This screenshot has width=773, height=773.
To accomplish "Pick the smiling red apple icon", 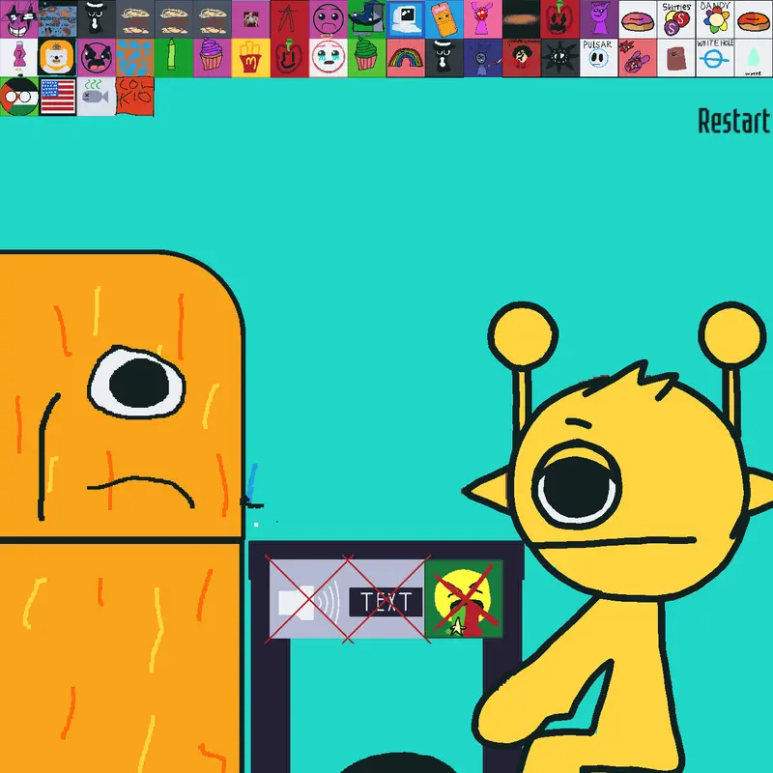I will [289, 58].
